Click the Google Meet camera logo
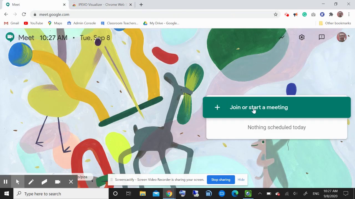 (x=10, y=37)
